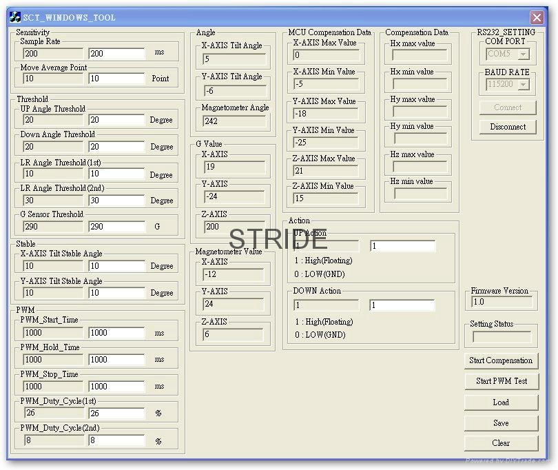Click the Load button

pyautogui.click(x=501, y=402)
